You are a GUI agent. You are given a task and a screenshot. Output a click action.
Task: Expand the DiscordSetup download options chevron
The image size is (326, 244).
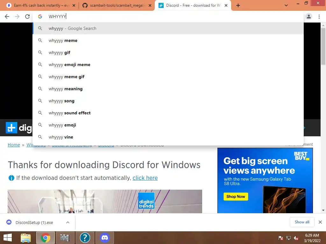[x=68, y=222]
